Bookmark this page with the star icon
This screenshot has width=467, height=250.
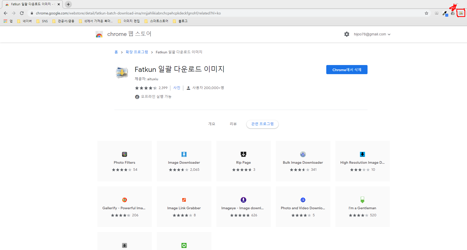pyautogui.click(x=427, y=13)
